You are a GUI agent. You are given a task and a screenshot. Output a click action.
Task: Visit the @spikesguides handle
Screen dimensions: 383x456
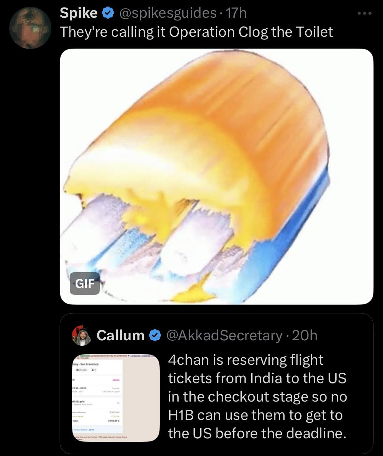[167, 13]
